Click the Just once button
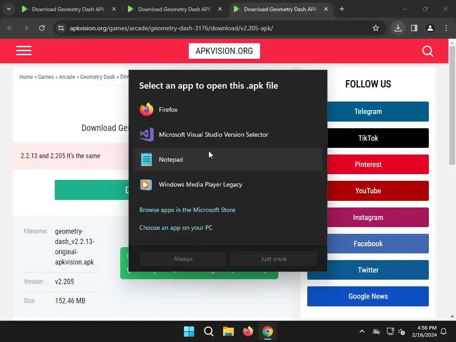Image resolution: width=456 pixels, height=342 pixels. (x=274, y=259)
